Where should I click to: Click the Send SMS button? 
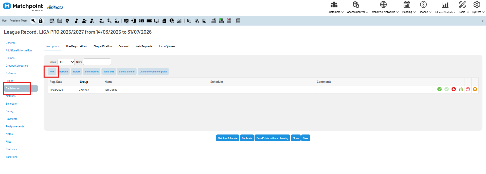(x=109, y=72)
